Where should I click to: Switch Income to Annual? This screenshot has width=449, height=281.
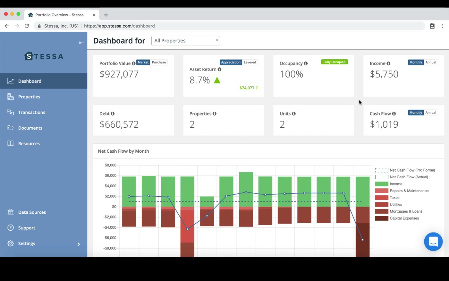pos(431,62)
